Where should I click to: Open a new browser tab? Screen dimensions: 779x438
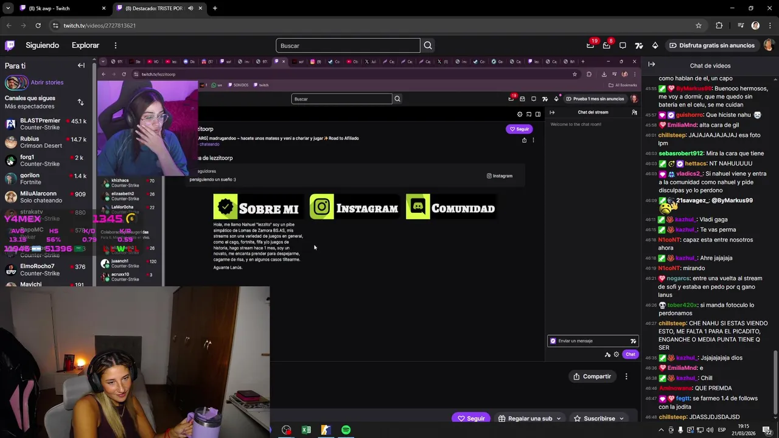click(215, 9)
